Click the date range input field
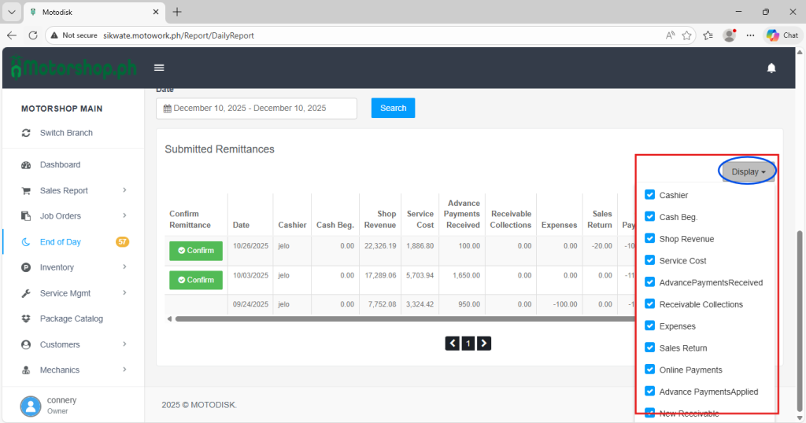806x423 pixels. 256,109
